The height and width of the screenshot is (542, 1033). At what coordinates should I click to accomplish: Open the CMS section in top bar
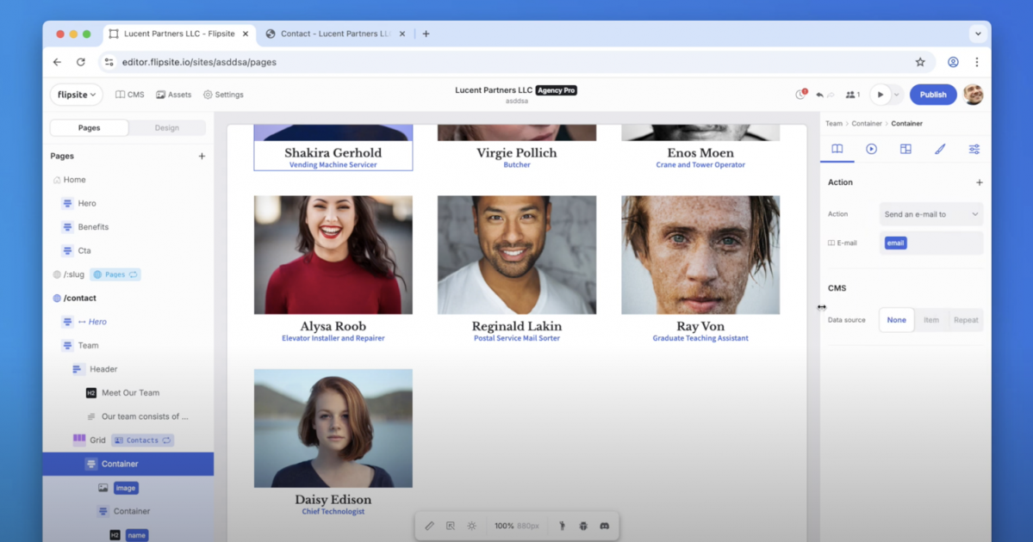pos(130,95)
